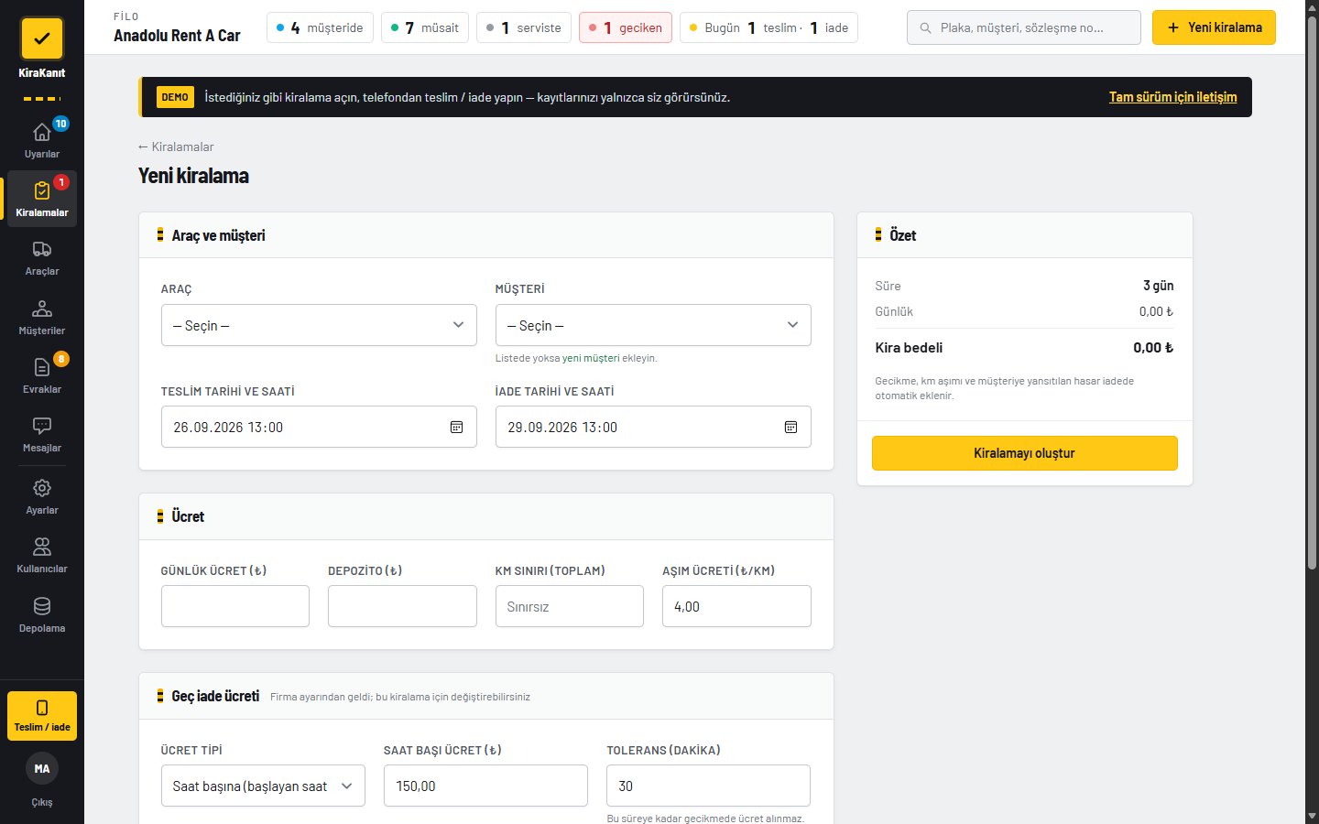Open Ayarlar settings gear
This screenshot has height=824, width=1319.
pyautogui.click(x=42, y=497)
